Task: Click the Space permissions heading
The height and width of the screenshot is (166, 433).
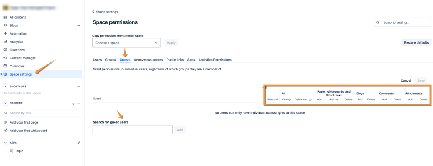Action: point(115,22)
